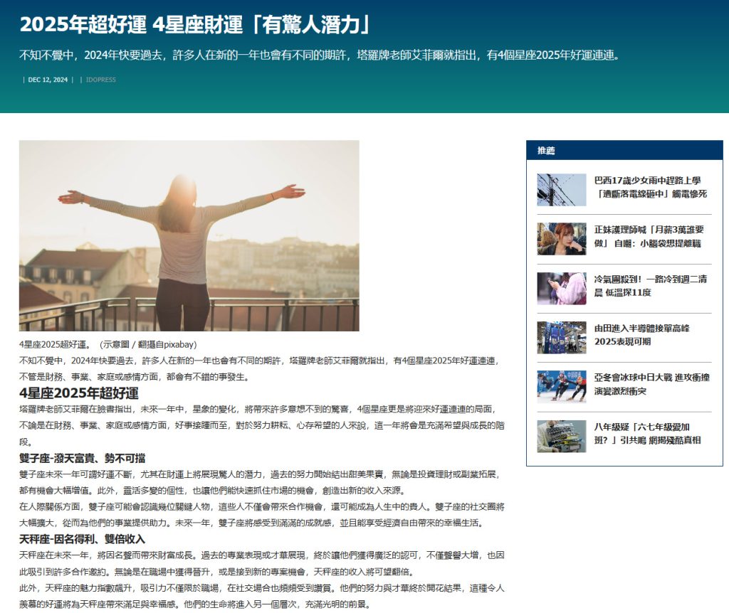
Task: Click the 八年級 story thumbnail
Action: click(x=561, y=436)
